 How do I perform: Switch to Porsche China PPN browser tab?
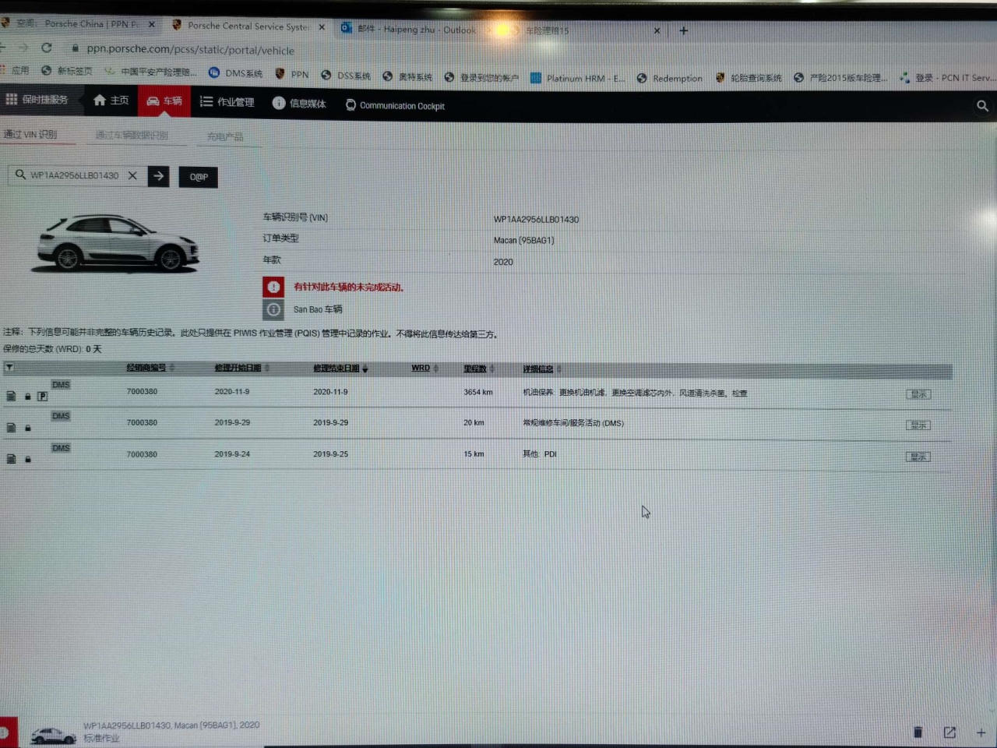(x=78, y=24)
